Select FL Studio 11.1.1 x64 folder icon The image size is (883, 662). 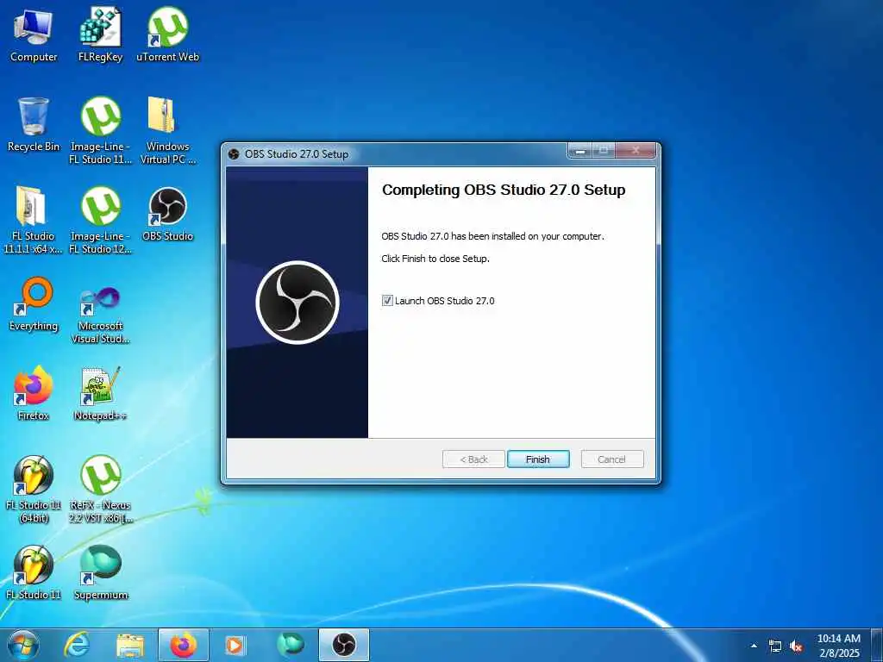point(34,220)
